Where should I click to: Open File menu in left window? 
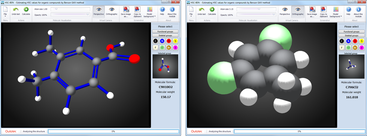point(5,12)
